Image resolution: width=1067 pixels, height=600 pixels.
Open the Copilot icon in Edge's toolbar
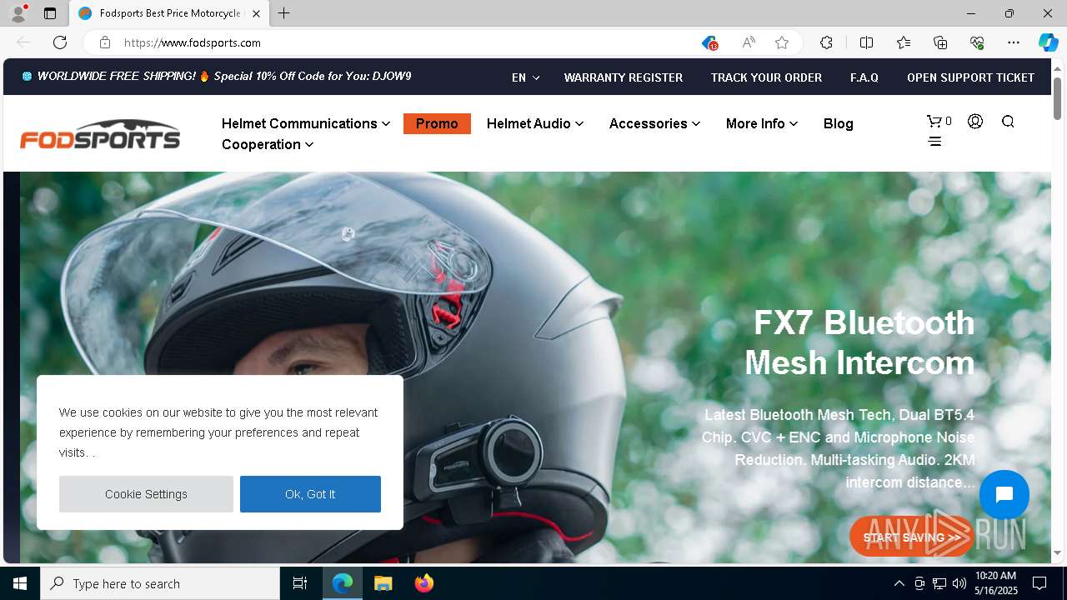point(1048,42)
